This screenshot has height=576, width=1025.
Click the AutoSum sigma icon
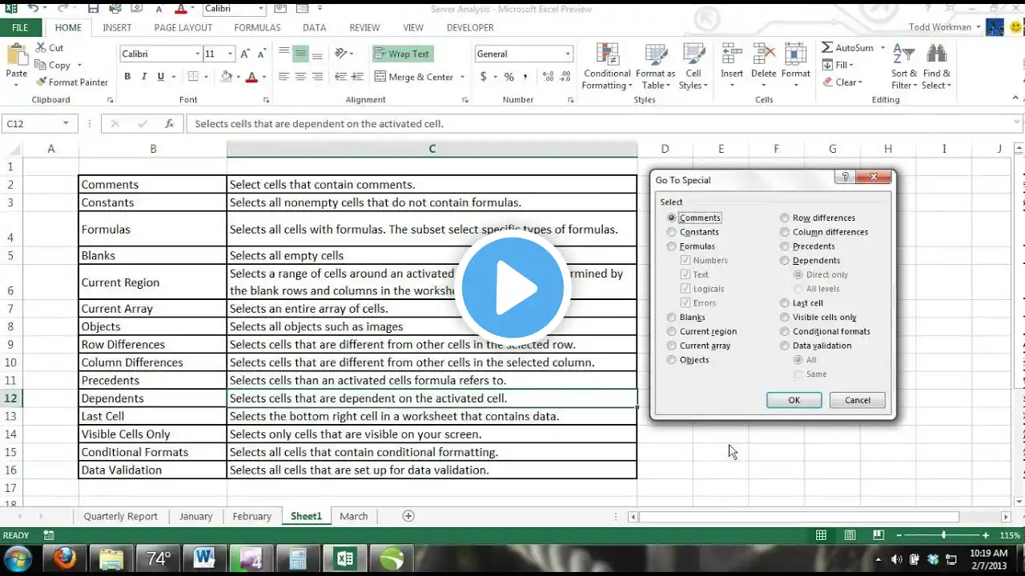point(827,48)
